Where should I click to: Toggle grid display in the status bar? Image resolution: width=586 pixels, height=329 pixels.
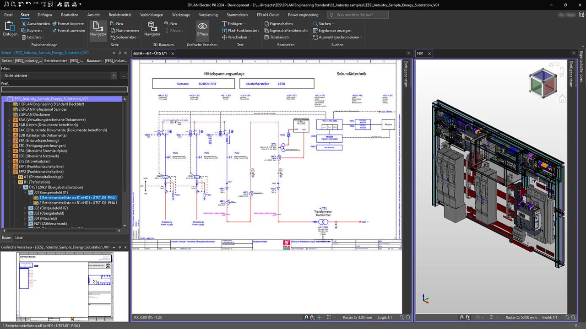(329, 317)
